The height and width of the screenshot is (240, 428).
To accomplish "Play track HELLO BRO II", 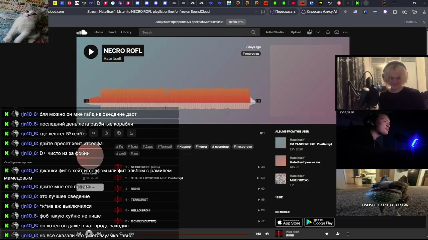I will [x=140, y=211].
